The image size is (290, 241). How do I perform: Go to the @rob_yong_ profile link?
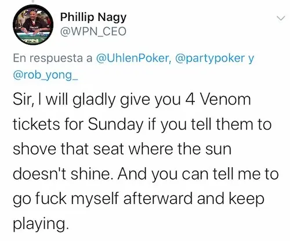coord(45,75)
